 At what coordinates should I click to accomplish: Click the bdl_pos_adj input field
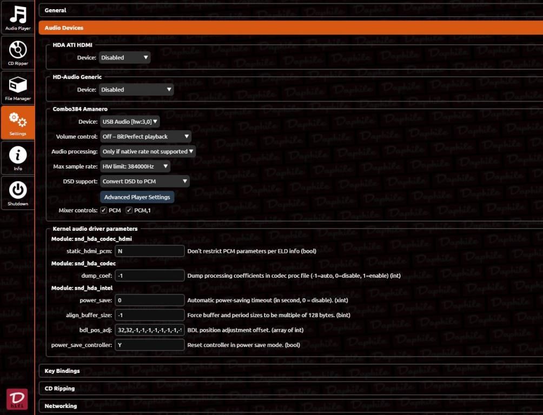pyautogui.click(x=150, y=330)
